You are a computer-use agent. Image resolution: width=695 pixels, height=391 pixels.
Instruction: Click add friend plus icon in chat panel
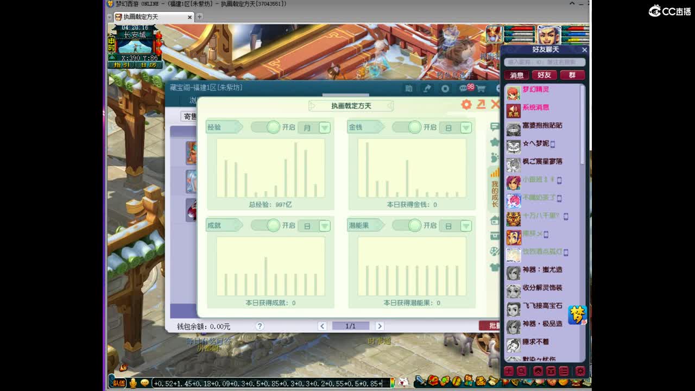point(509,371)
